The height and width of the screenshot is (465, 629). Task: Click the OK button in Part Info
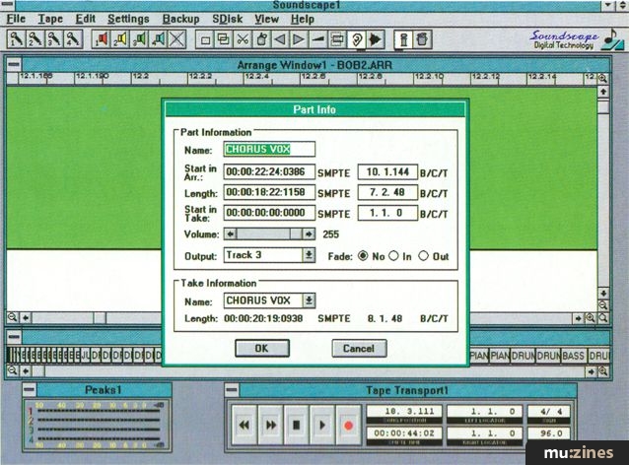pos(260,348)
